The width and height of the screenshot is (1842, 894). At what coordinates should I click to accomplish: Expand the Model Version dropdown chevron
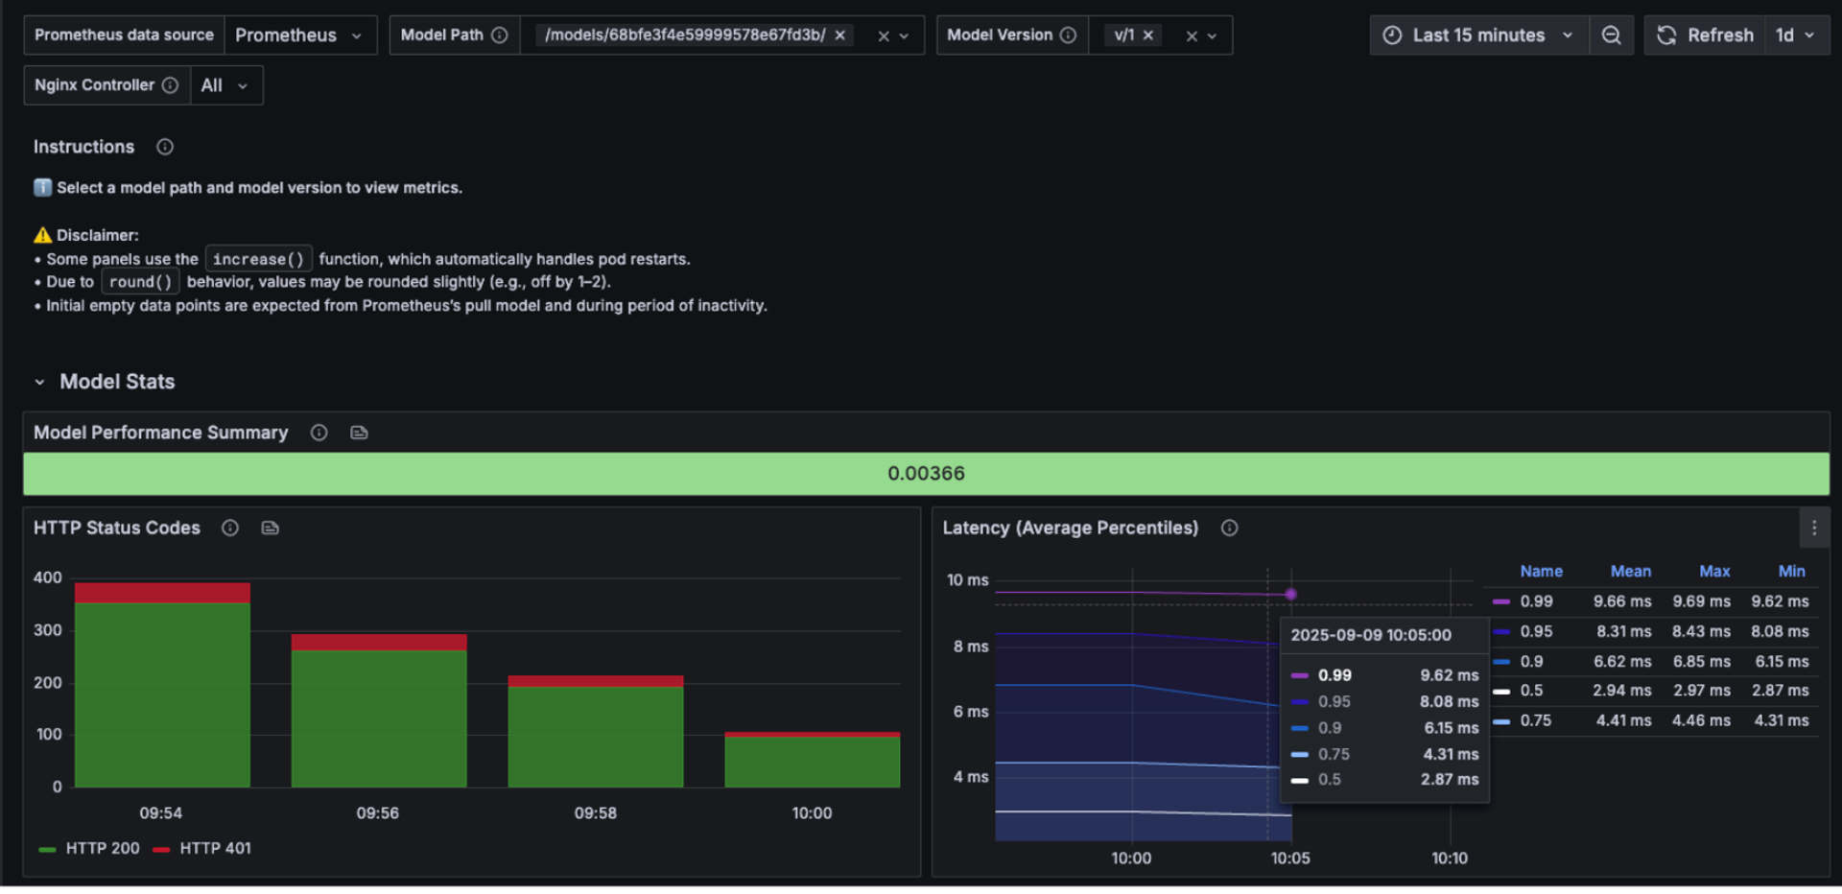(x=1213, y=36)
